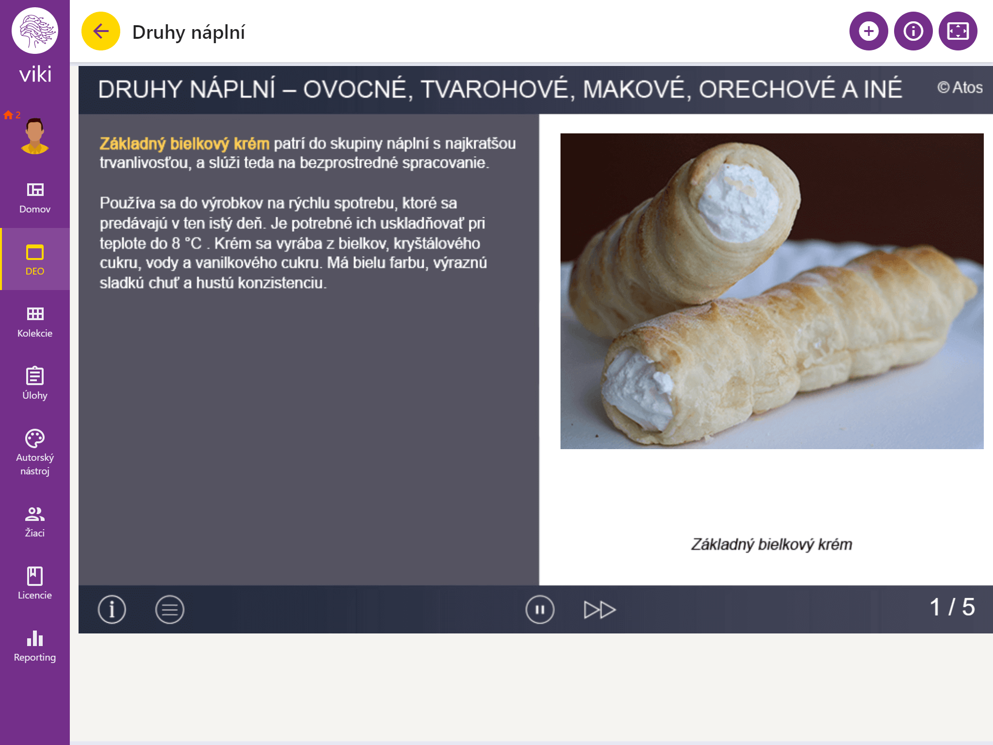The image size is (993, 745).
Task: Click the pastry image of bielkový krém
Action: point(772,291)
